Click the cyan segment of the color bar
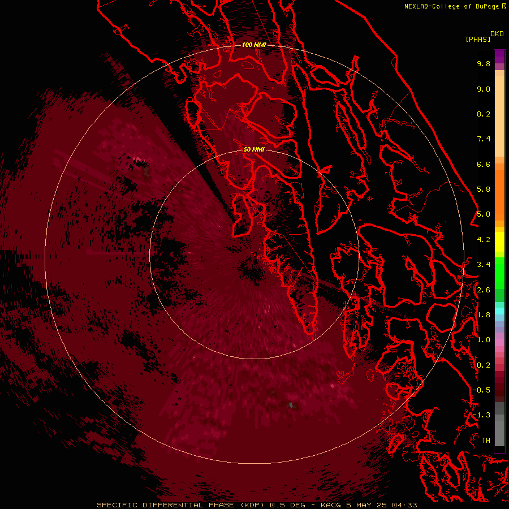The height and width of the screenshot is (509, 509). click(x=499, y=311)
